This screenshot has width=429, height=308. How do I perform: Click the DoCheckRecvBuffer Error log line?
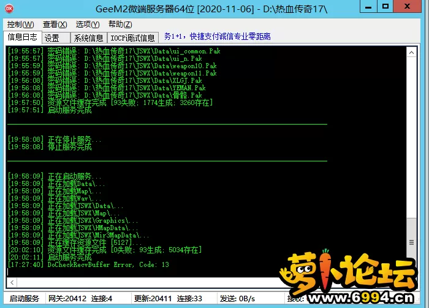coord(88,264)
